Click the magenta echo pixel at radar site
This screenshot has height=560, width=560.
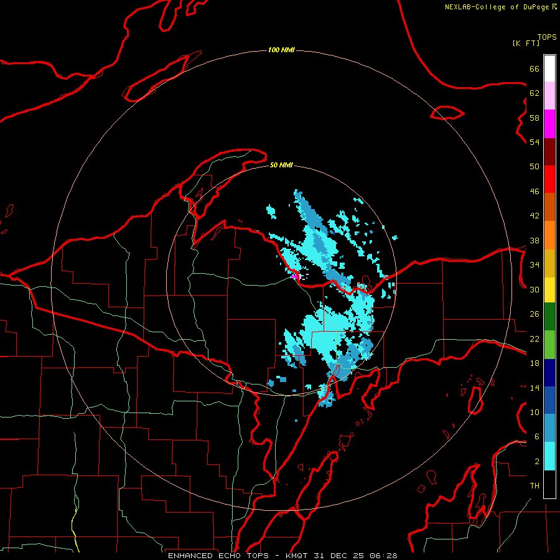coord(294,276)
